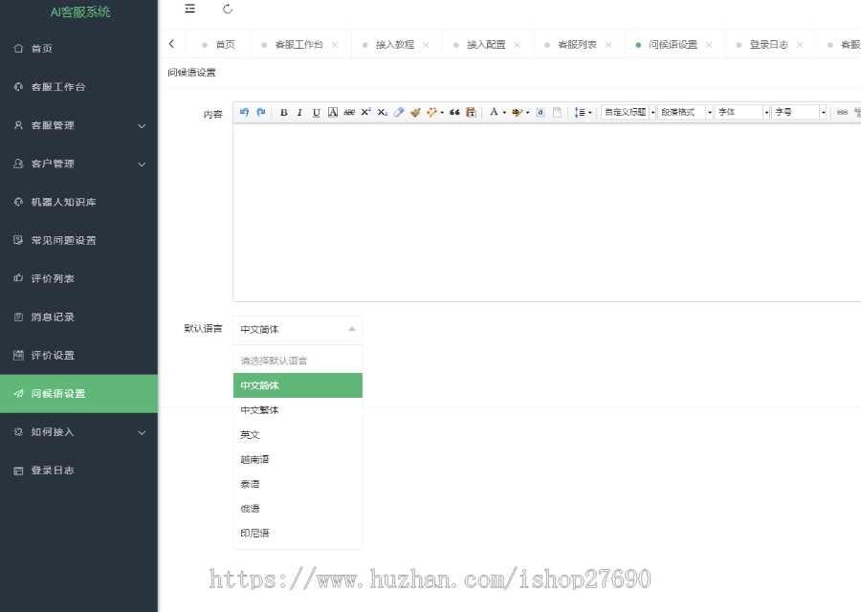Viewport: 861px width, 612px height.
Task: Close the 问候语设置 tab
Action: [709, 45]
